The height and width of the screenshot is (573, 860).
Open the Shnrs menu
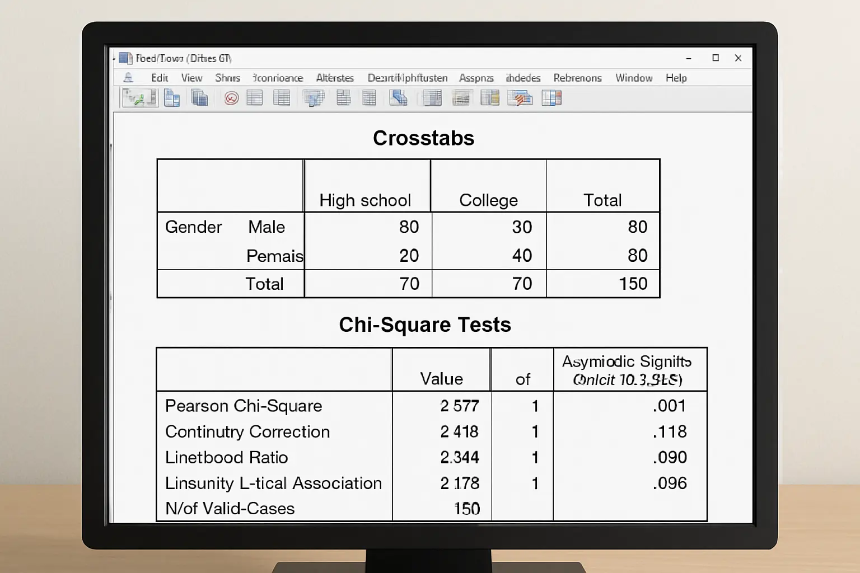coord(227,78)
